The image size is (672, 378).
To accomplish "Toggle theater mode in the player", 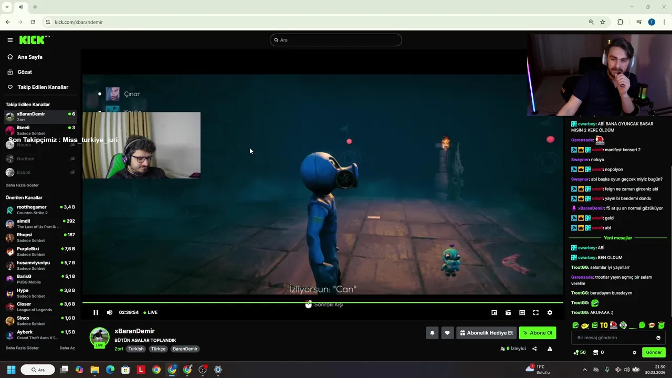I will (522, 312).
